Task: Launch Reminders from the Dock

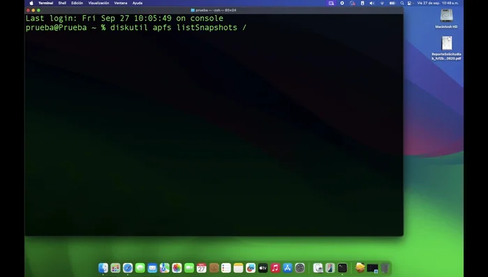Action: pos(226,268)
